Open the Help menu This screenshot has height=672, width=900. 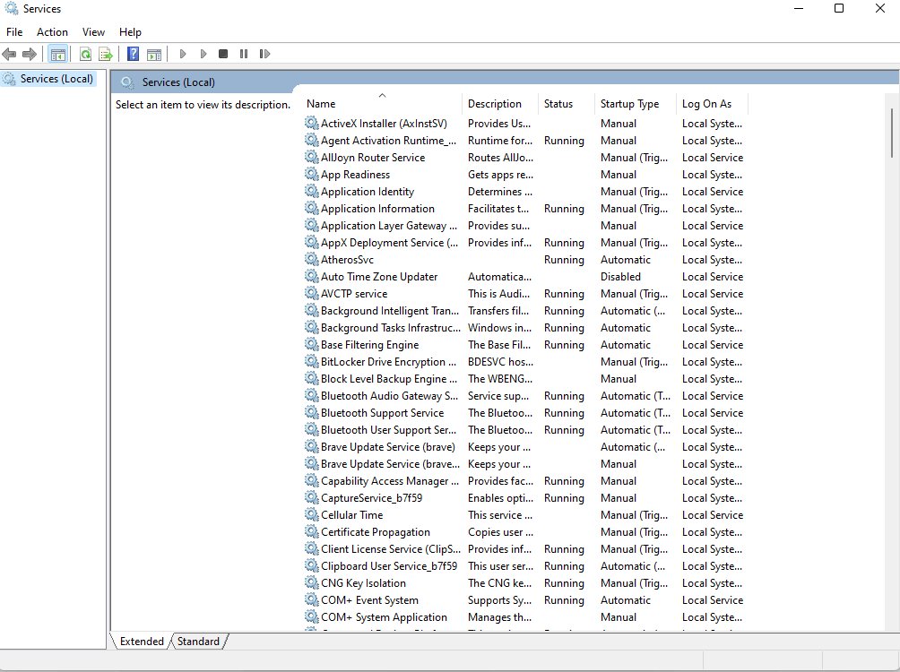pyautogui.click(x=130, y=32)
